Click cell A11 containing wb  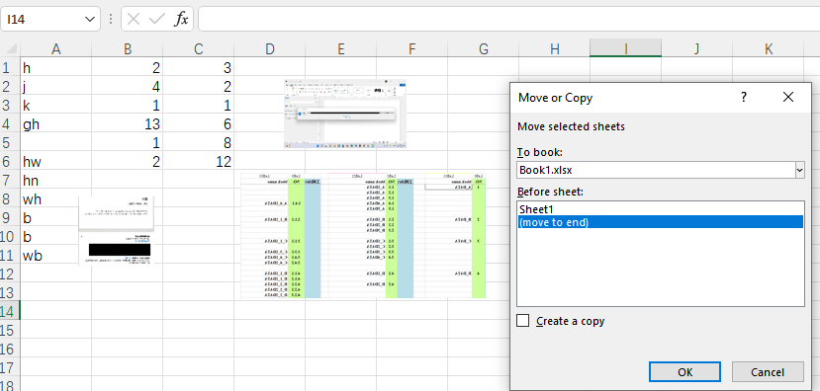click(56, 256)
